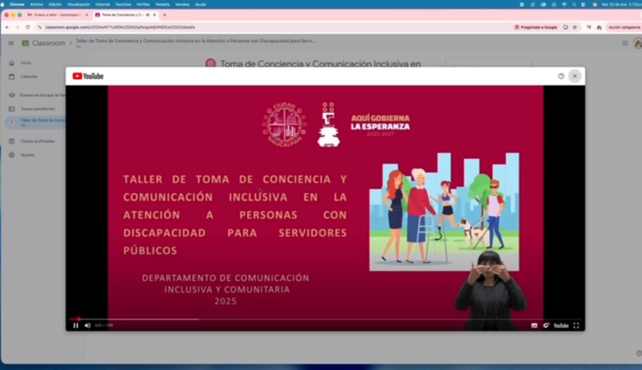
Task: Pause the YouTube video
Action: 76,325
